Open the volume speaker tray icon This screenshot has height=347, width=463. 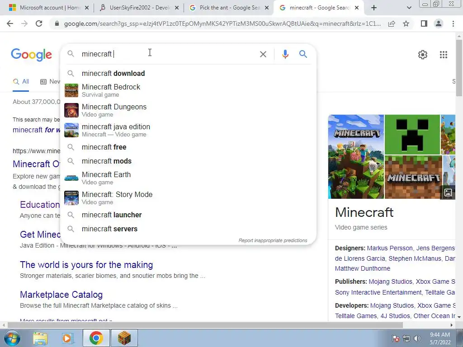pyautogui.click(x=417, y=338)
